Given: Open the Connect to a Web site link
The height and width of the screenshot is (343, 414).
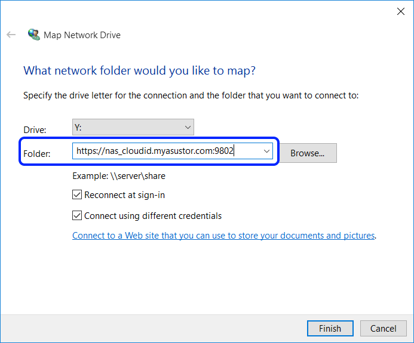Looking at the screenshot, I should [x=223, y=236].
